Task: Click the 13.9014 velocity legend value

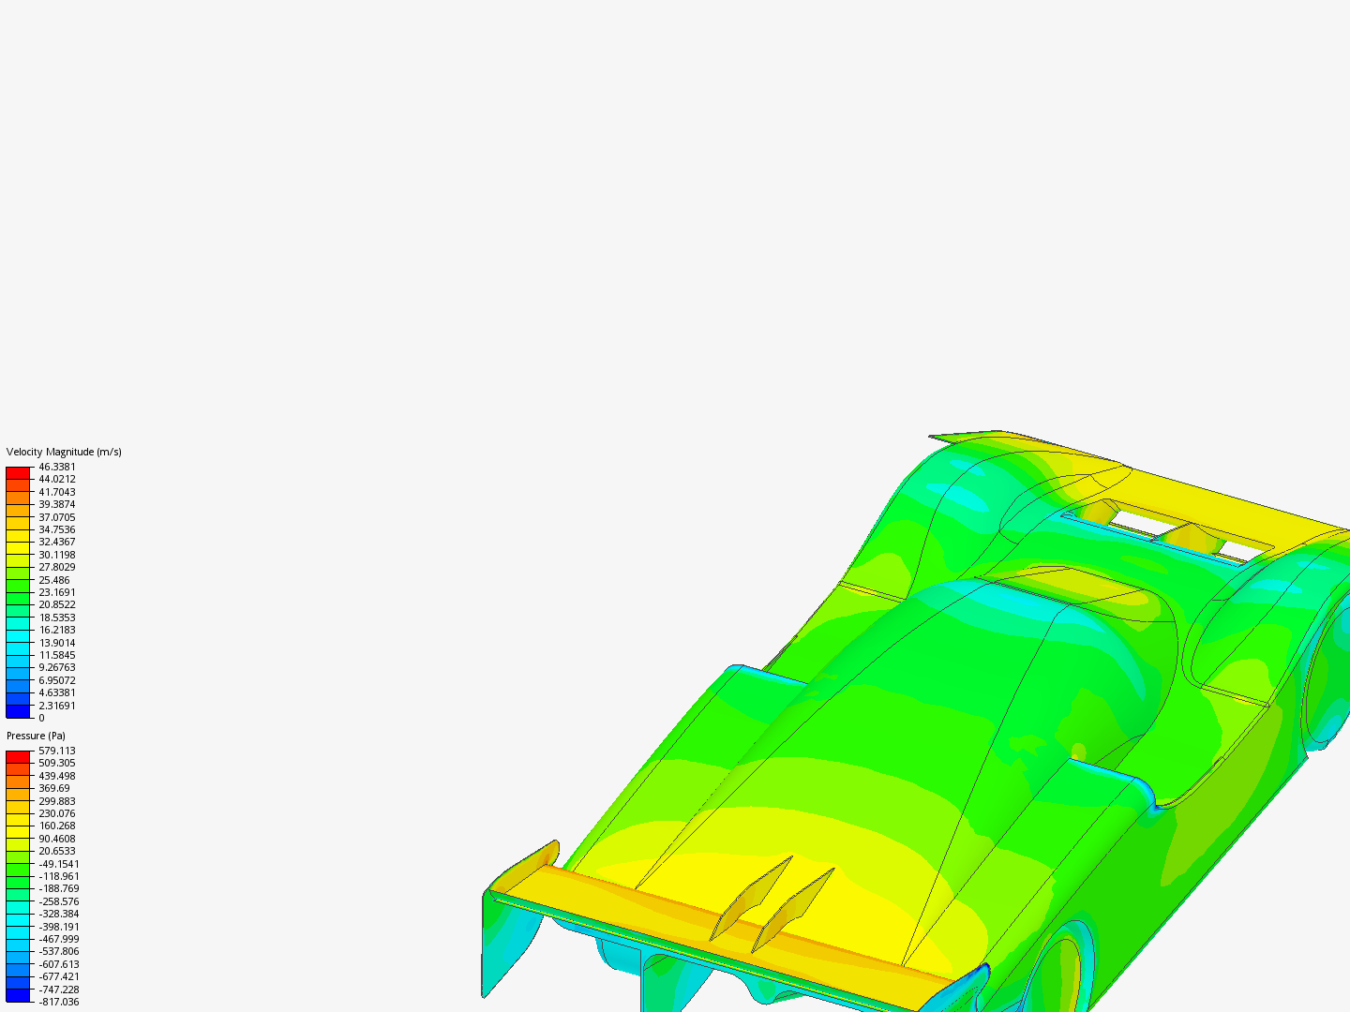Action: (57, 643)
